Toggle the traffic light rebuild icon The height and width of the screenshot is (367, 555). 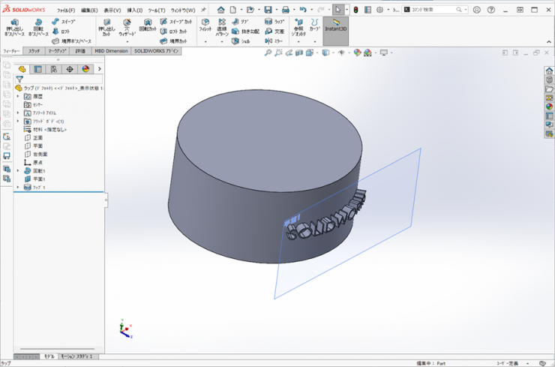(355, 10)
